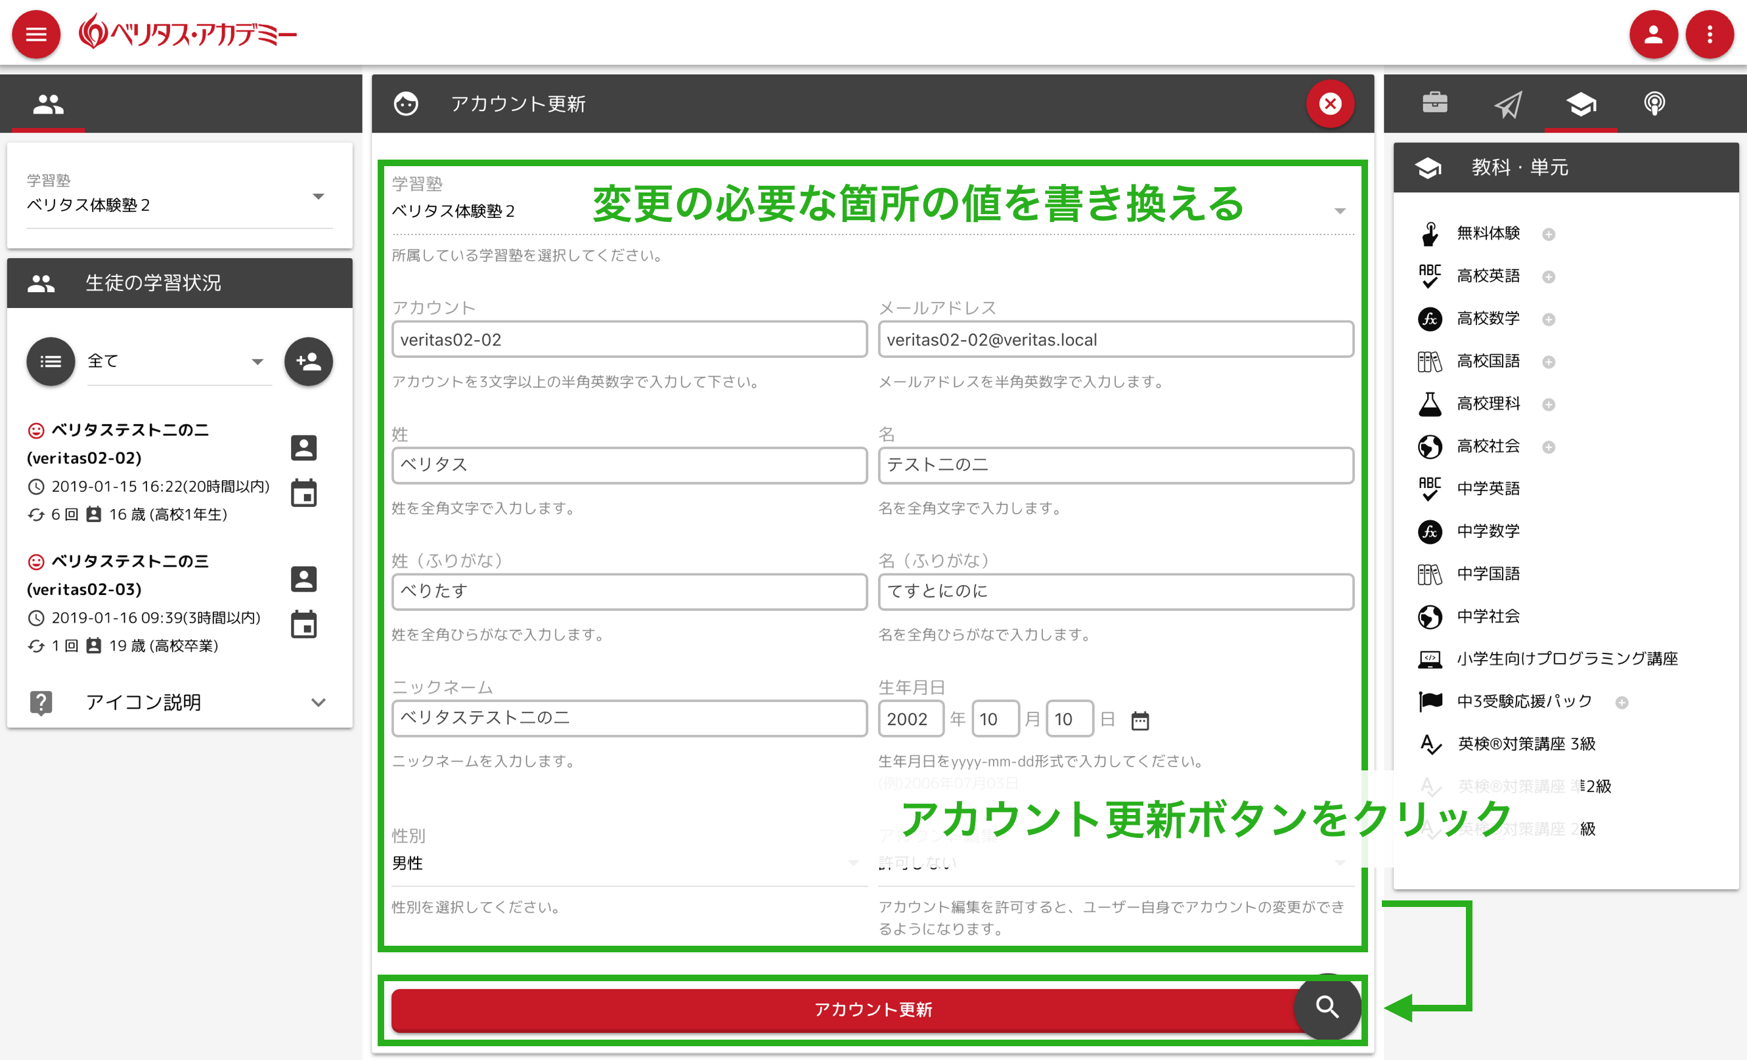Switch to the graduation cap subjects tab
This screenshot has width=1747, height=1060.
(1581, 104)
